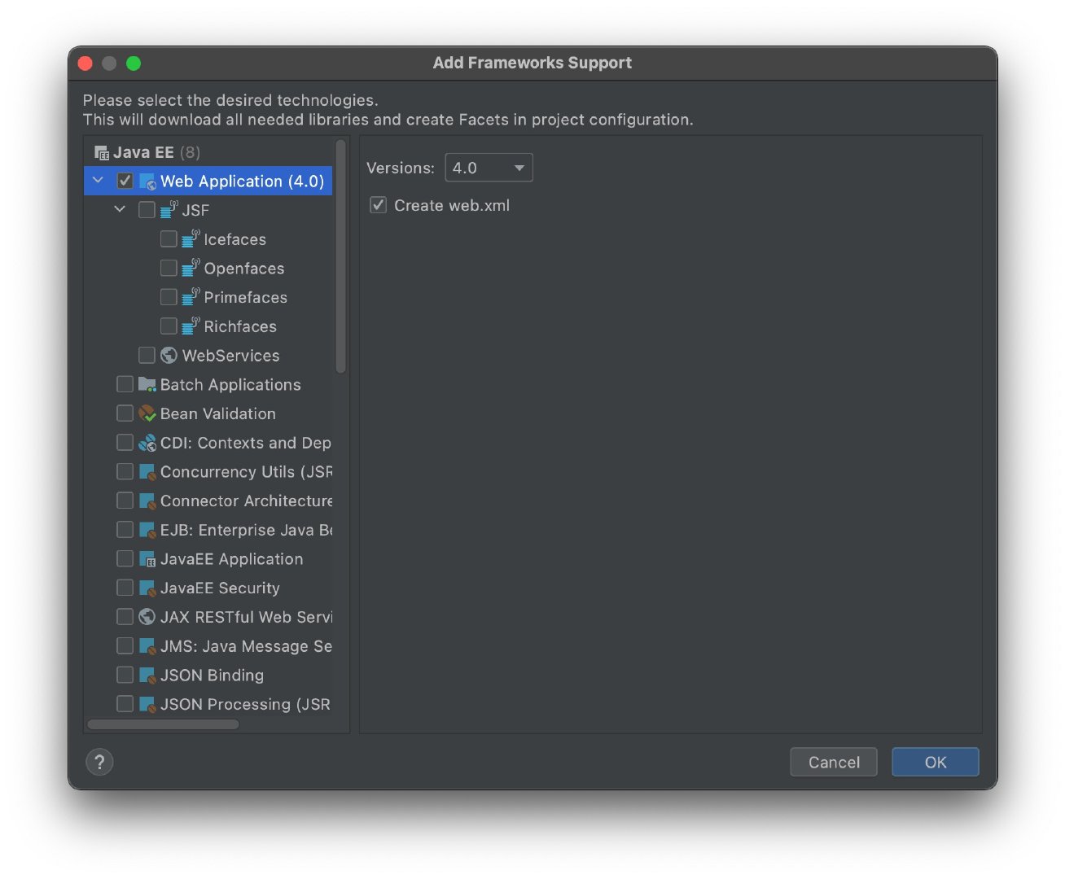Toggle the Create web.xml checkbox
1065x879 pixels.
pos(378,205)
